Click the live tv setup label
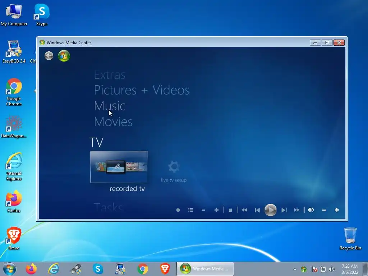Viewport: 368px width, 276px height. pyautogui.click(x=174, y=180)
